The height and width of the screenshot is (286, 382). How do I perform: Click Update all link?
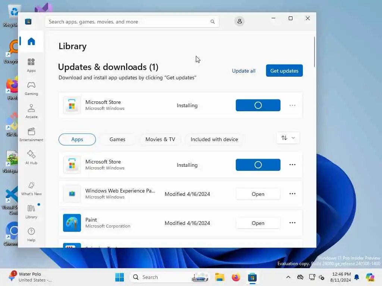(244, 71)
